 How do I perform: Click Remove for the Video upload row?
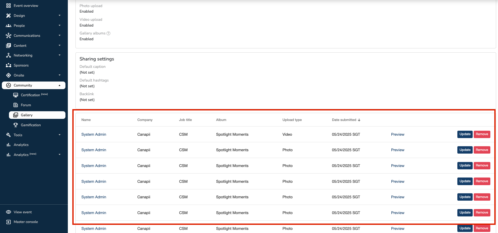click(x=482, y=134)
